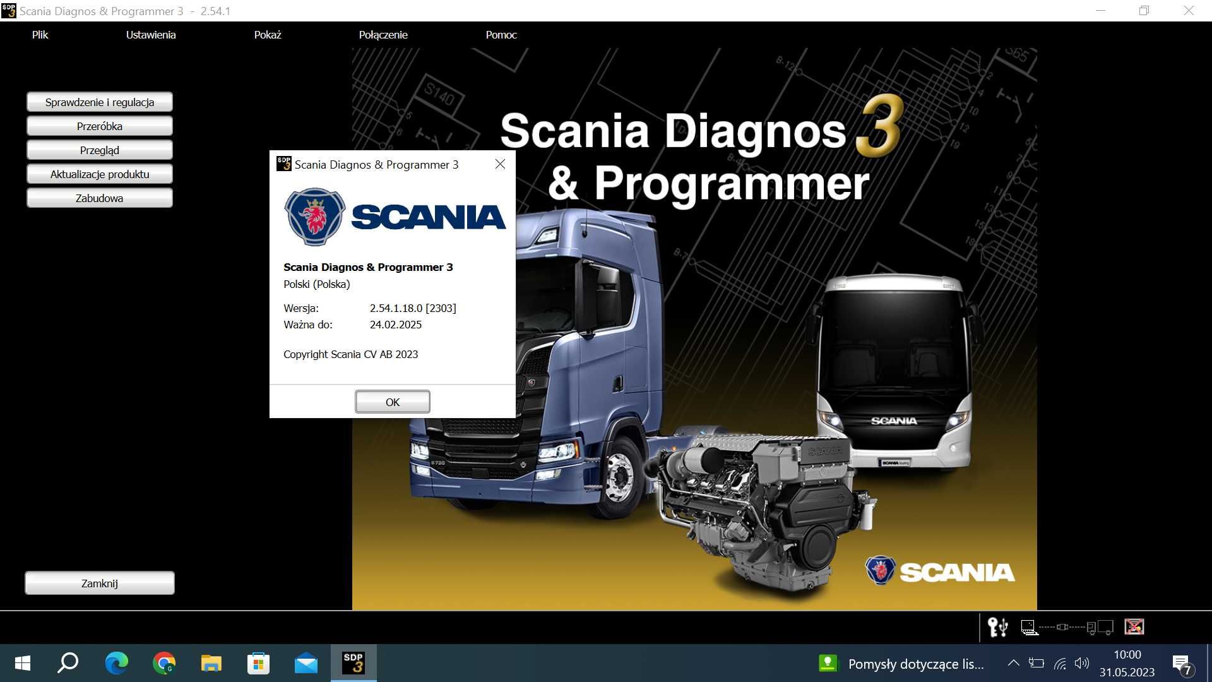
Task: Open the volume speaker tray icon
Action: (x=1082, y=663)
